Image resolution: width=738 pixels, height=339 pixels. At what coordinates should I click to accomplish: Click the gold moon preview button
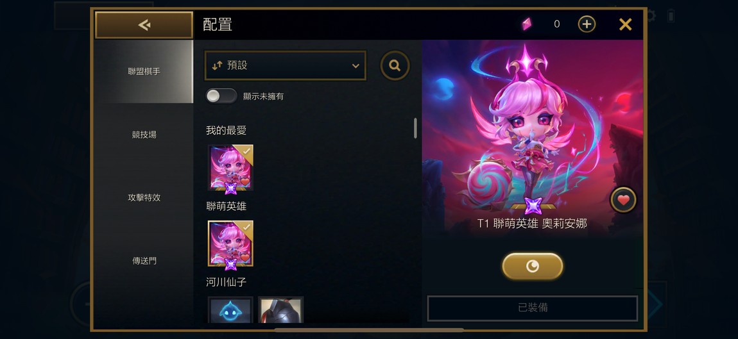click(532, 267)
